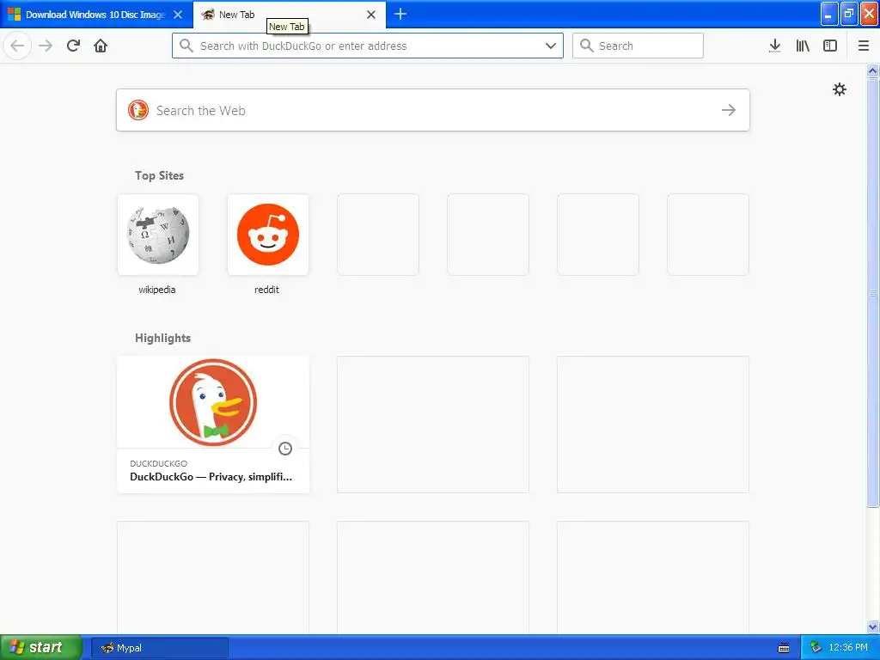
Task: Click the on-screen keyboard tray icon
Action: pos(784,648)
